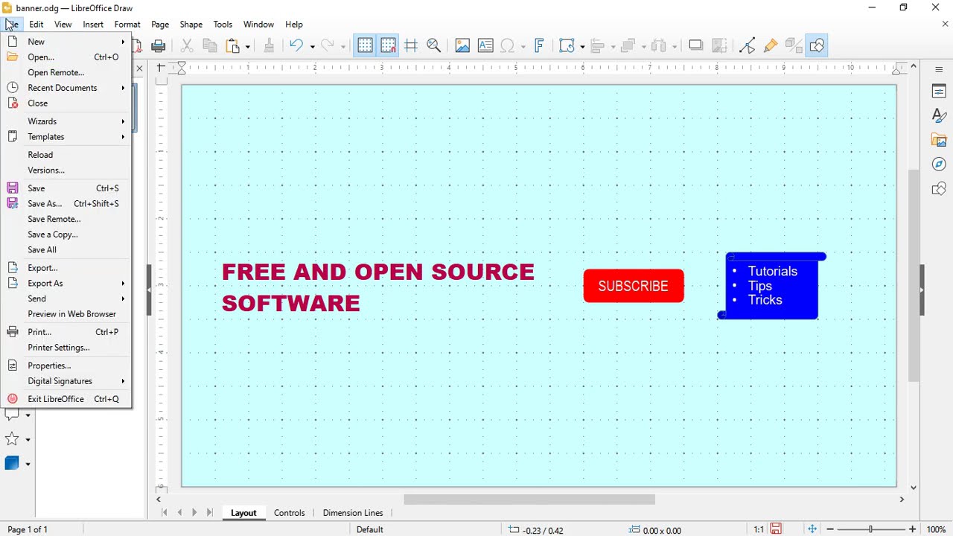The image size is (953, 536).
Task: Choose Open Remote... from the File menu
Action: 67,72
